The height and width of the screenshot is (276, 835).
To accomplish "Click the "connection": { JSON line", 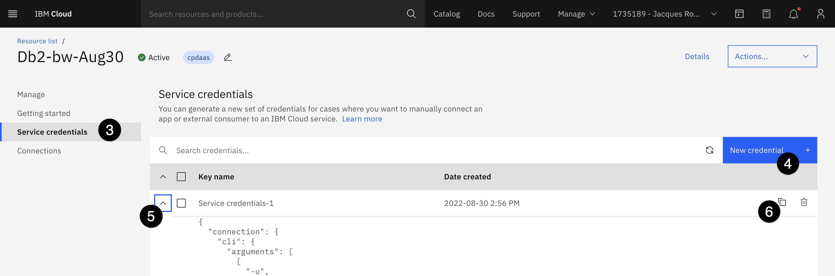I will point(243,232).
